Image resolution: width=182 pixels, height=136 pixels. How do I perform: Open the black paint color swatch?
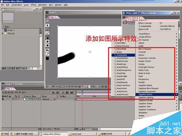[x=47, y=58]
